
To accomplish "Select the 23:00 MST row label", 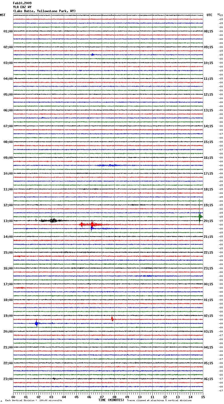I will tap(8, 379).
